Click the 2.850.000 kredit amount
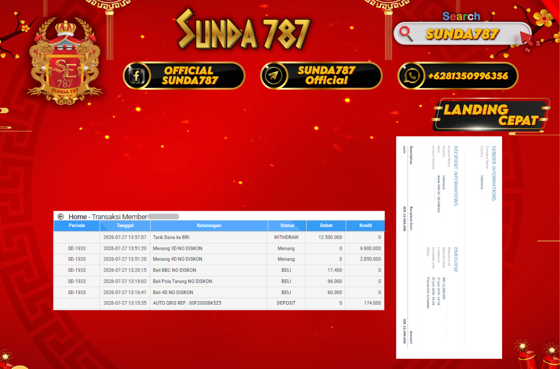This screenshot has width=560, height=369. [369, 259]
